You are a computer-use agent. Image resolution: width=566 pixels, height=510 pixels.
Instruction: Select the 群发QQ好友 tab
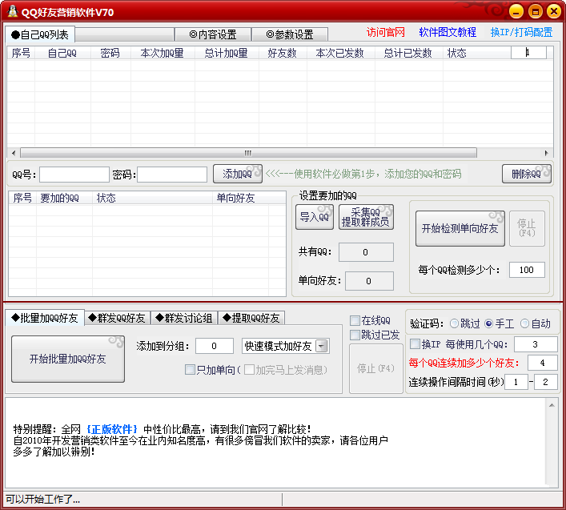(x=117, y=318)
